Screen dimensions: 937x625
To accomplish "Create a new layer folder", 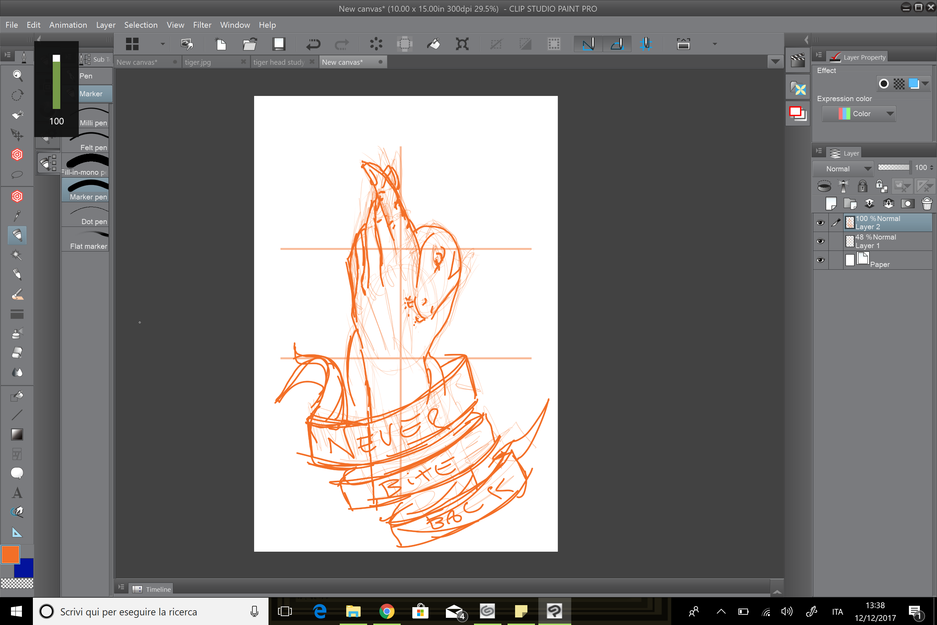I will coord(851,204).
